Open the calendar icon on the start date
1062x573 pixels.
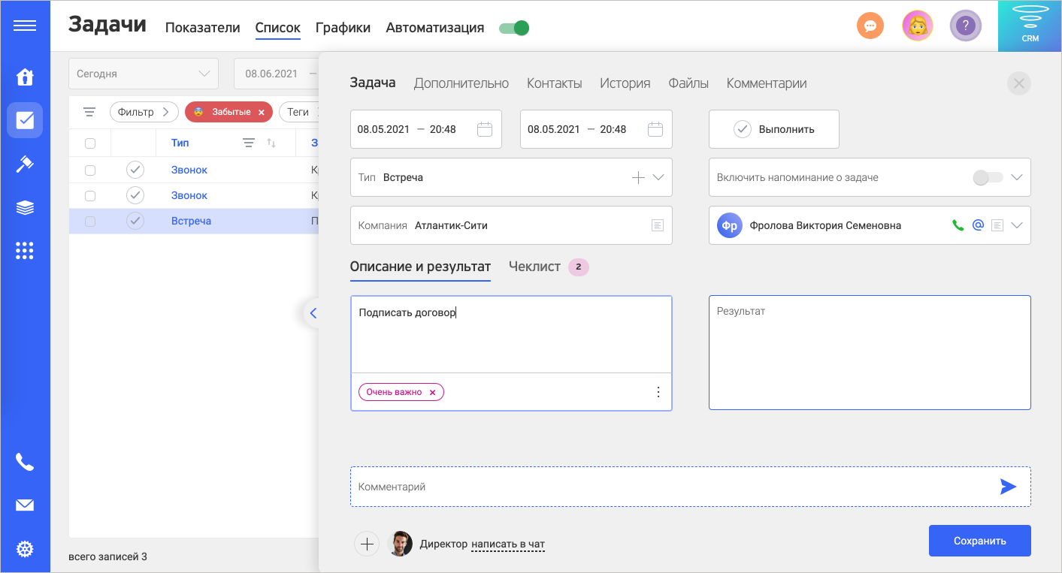click(x=485, y=128)
